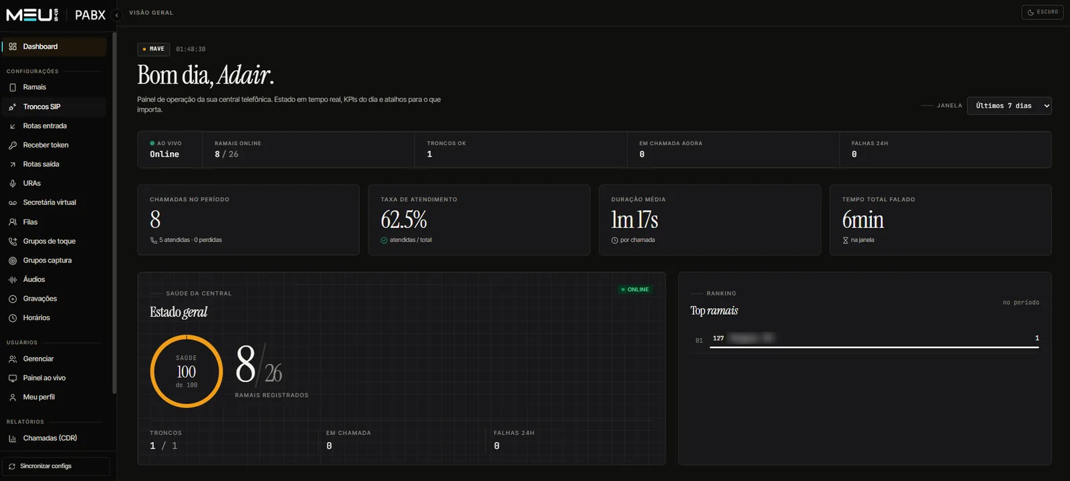
Task: Click the Troncos OK value 1
Action: 429,154
